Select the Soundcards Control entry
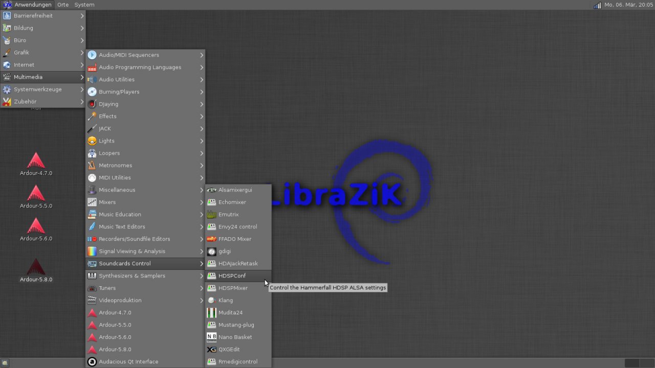 coord(145,263)
